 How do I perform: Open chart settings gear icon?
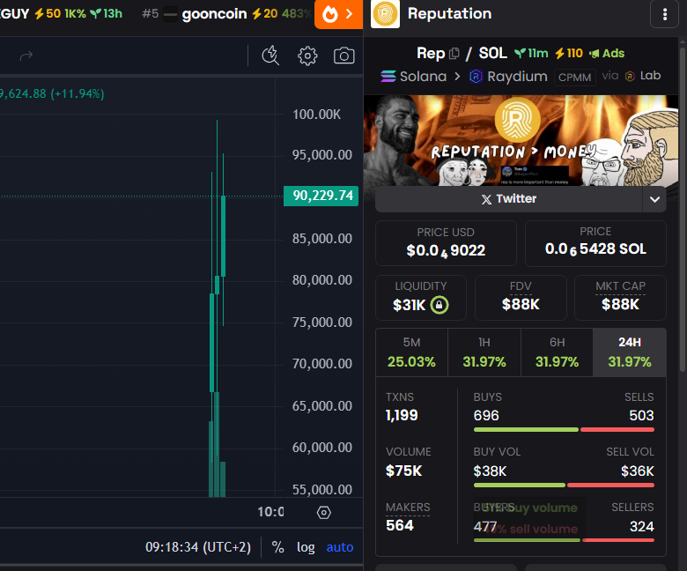[x=307, y=56]
